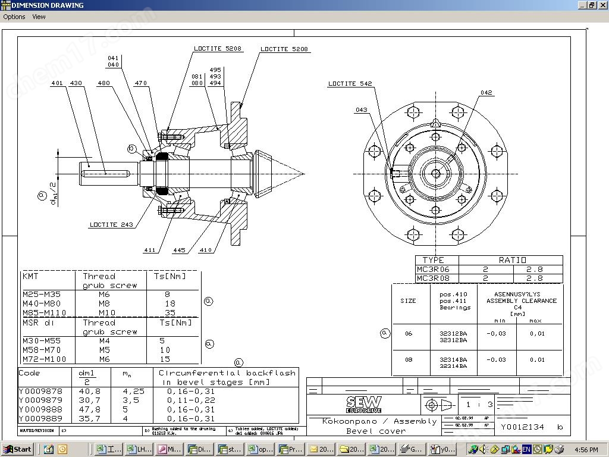Open the Options menu
The height and width of the screenshot is (457, 609).
[14, 17]
